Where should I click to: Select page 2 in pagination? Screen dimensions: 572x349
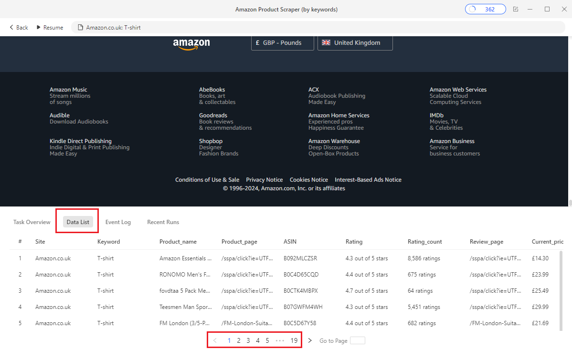click(x=239, y=340)
